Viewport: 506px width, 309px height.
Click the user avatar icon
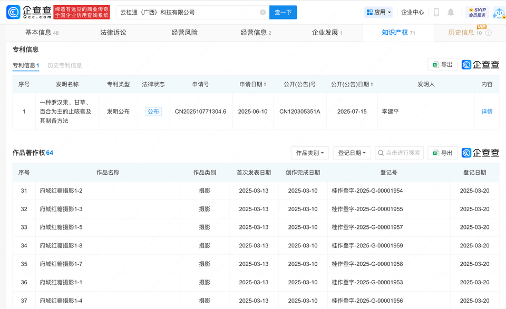click(x=498, y=12)
